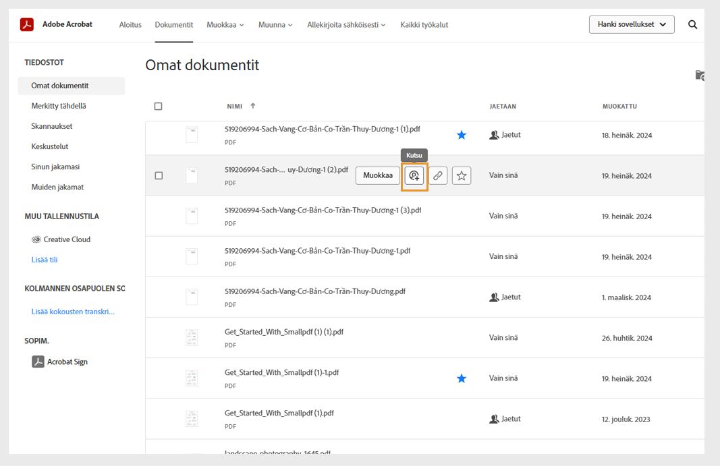This screenshot has width=720, height=466.
Task: Click the empty star icon on hovered row
Action: pos(462,176)
